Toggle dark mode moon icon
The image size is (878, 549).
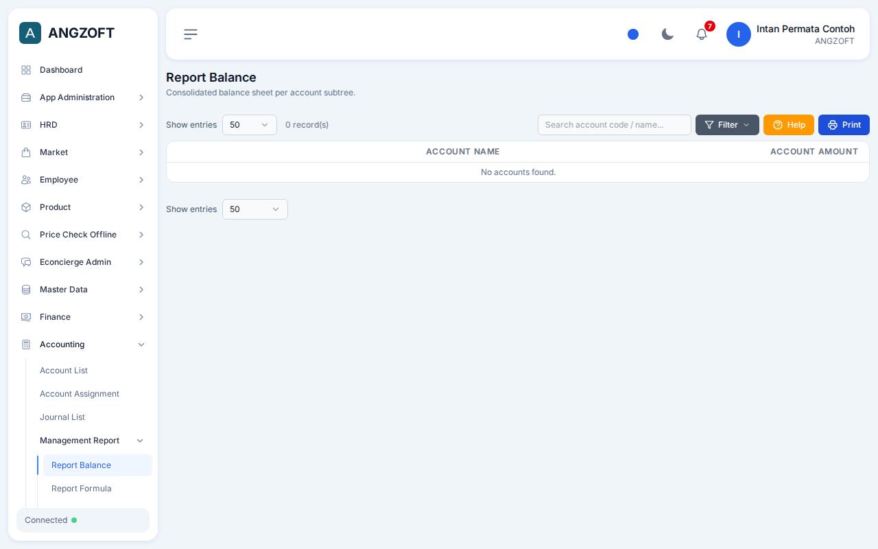tap(667, 34)
